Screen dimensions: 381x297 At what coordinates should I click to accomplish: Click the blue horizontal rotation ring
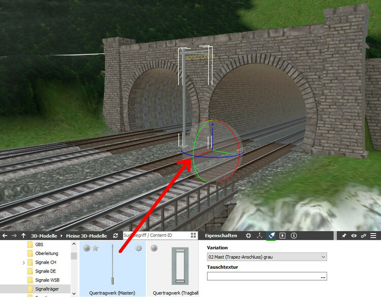point(213,157)
